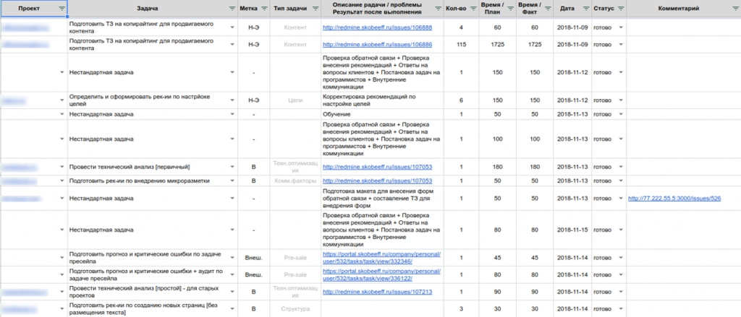Open the Статус column filter icon

click(x=620, y=9)
